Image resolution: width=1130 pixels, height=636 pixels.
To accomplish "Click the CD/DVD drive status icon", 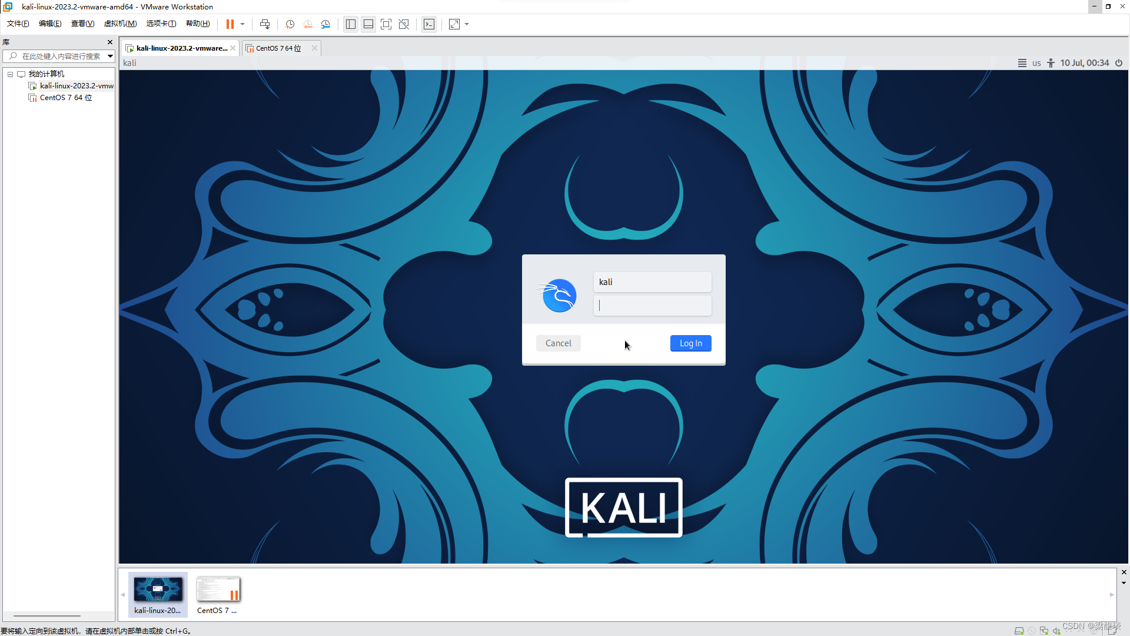I will [x=1032, y=631].
